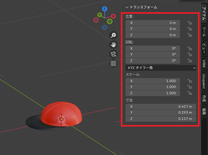The width and height of the screenshot is (208, 155).
Task: Click the location X field 0 m
Action: pos(153,23)
